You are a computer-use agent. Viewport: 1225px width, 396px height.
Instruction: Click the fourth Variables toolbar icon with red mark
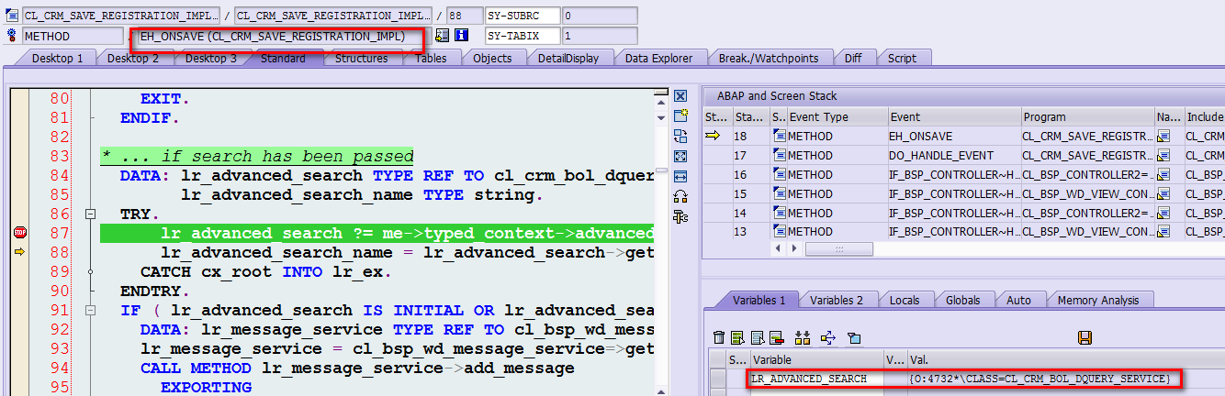776,338
